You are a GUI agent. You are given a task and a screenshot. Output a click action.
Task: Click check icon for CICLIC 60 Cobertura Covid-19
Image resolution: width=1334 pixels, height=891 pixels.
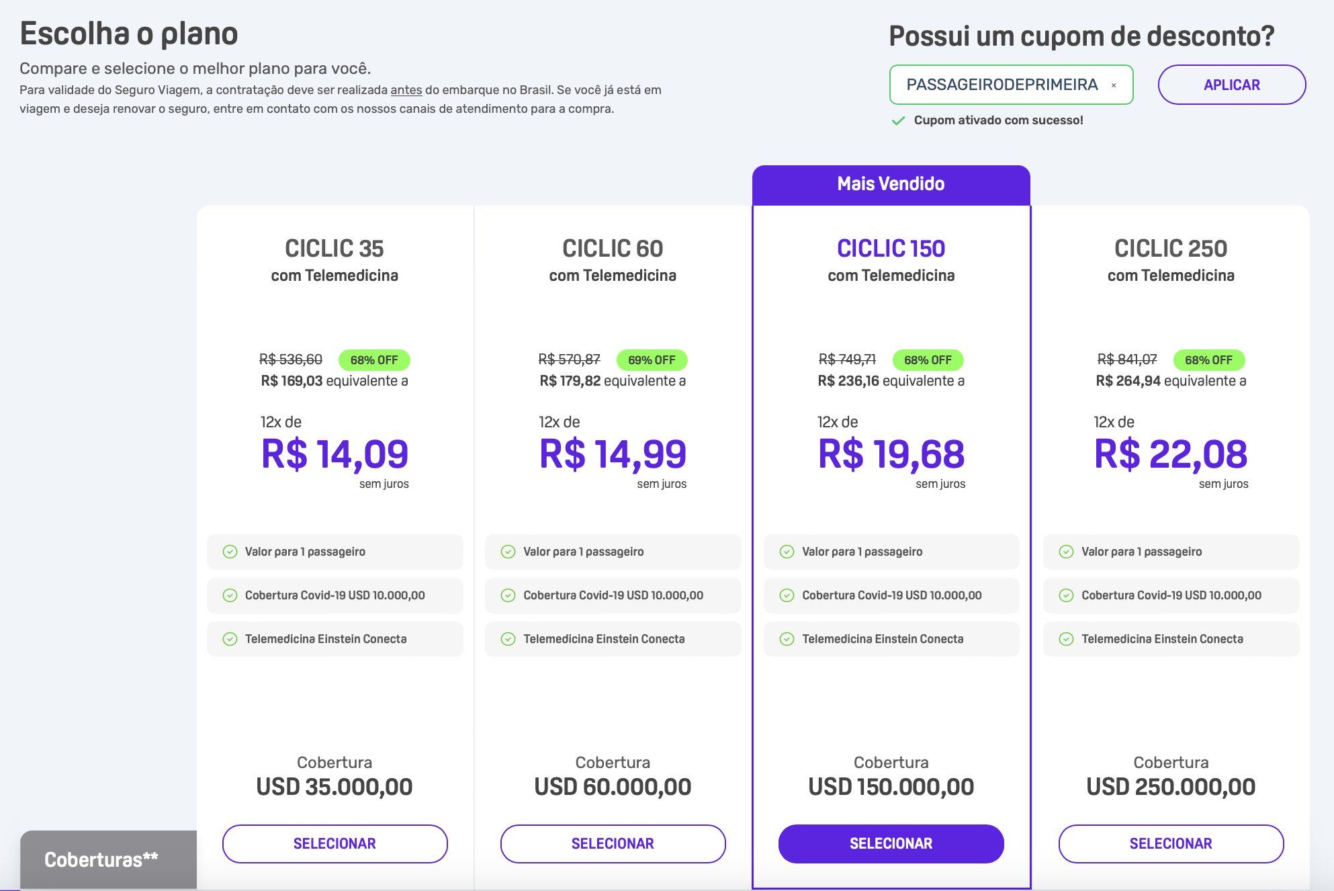coord(508,595)
